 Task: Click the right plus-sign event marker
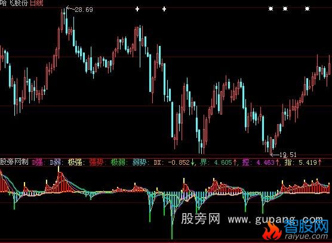164,9
